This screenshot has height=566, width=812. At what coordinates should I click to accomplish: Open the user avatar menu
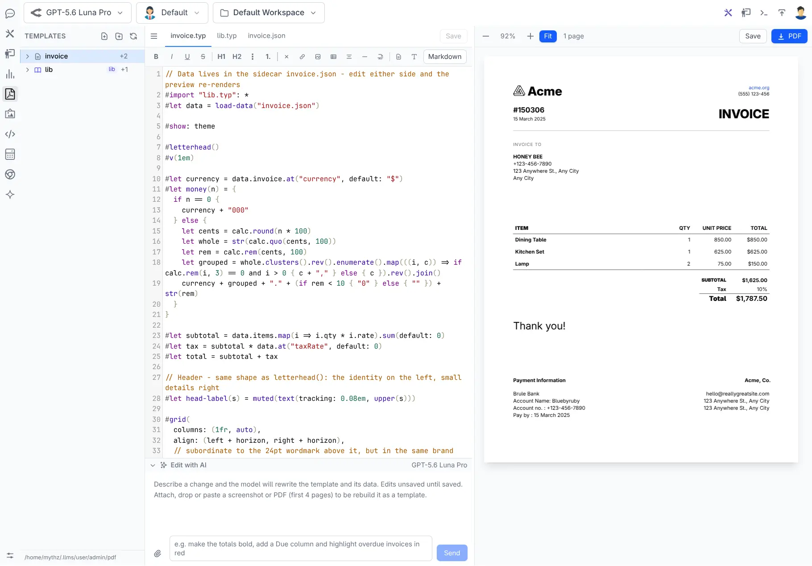tap(800, 13)
